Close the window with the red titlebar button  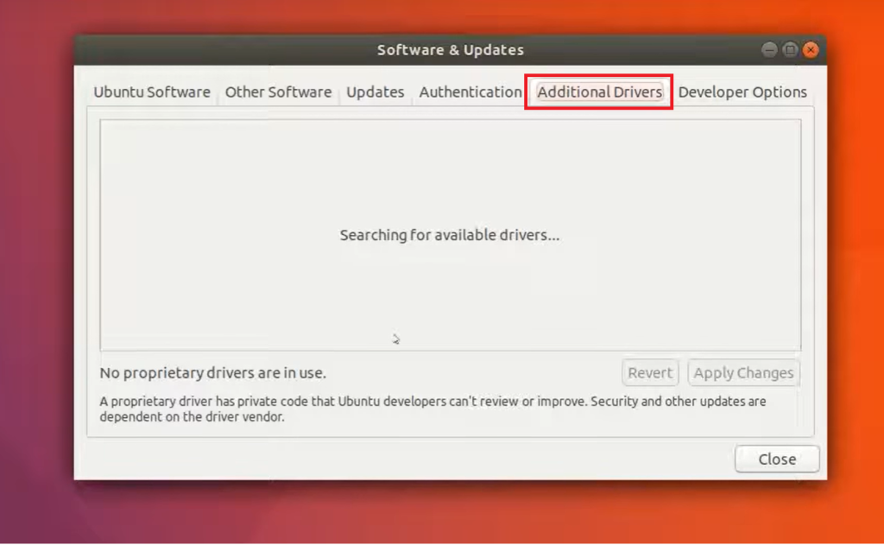(x=810, y=50)
